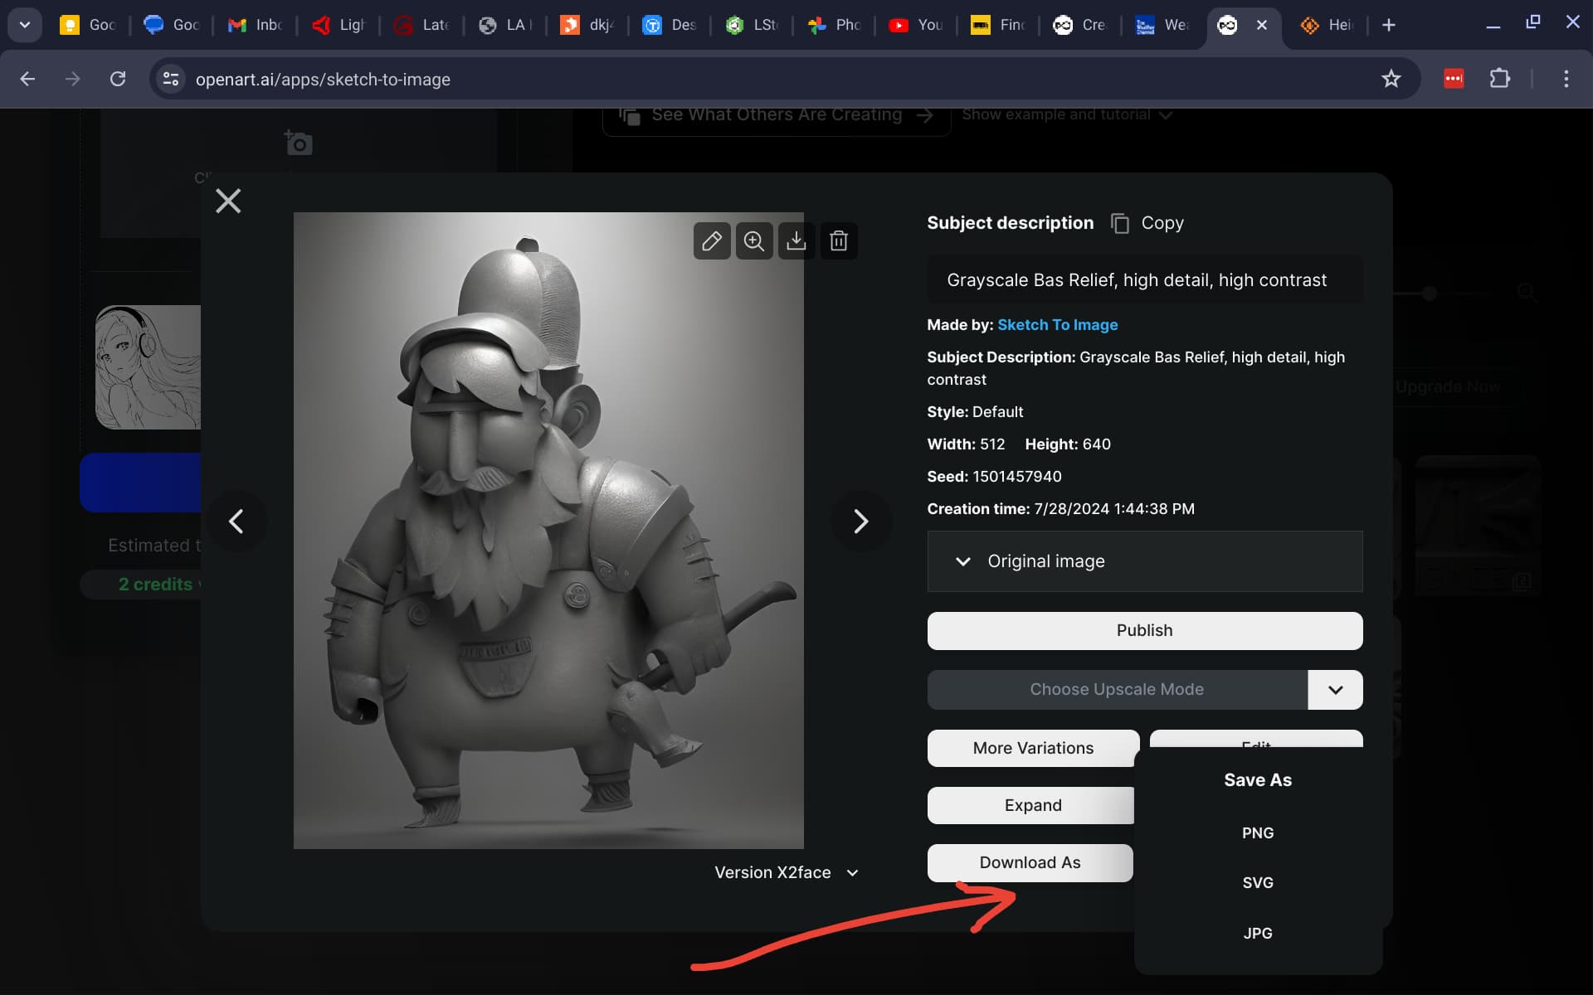The image size is (1593, 995).
Task: Close the image detail dialog
Action: point(228,201)
